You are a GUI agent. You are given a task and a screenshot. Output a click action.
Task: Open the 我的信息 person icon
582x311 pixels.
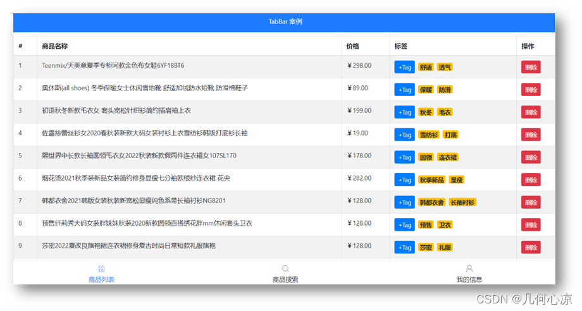click(x=469, y=269)
